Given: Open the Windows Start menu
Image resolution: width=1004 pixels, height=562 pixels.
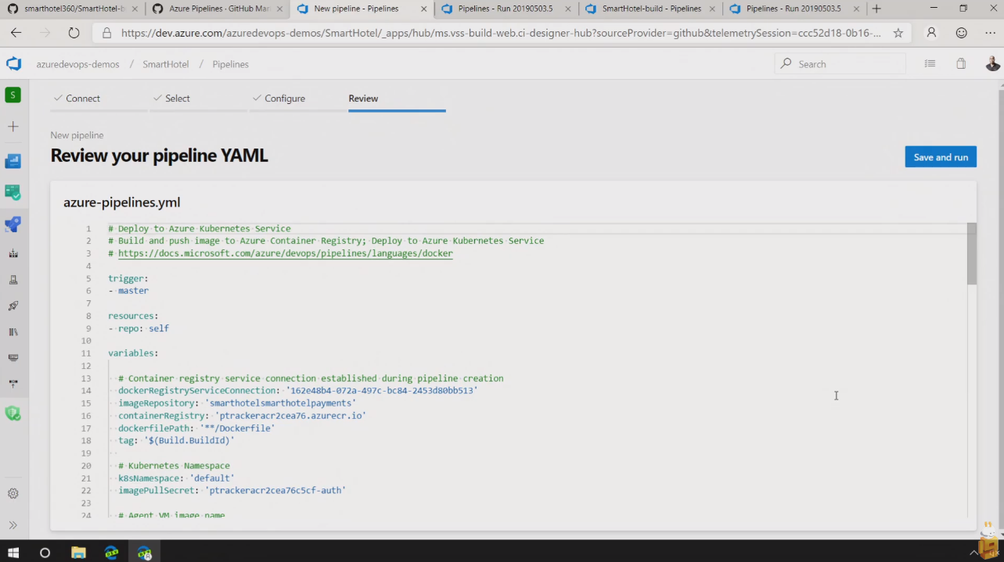Looking at the screenshot, I should 13,553.
